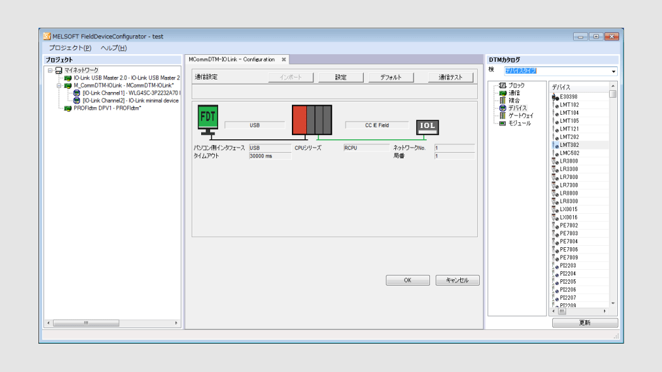662x372 pixels.
Task: Select WLG4SC-3P2232A70 Channel1 tree row
Action: (131, 93)
